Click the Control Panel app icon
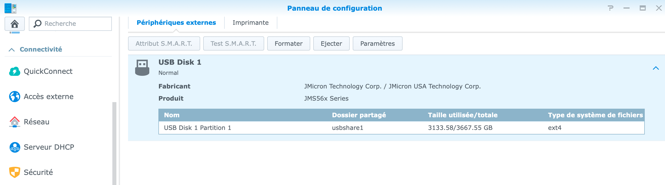Screen dimensions: 665x185 click(x=11, y=8)
